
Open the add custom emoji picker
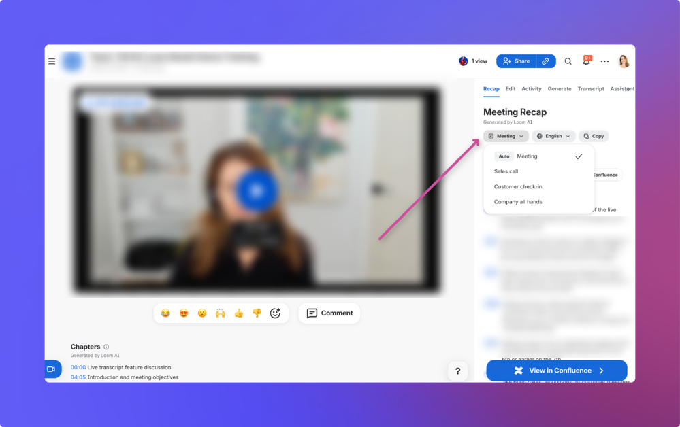276,313
